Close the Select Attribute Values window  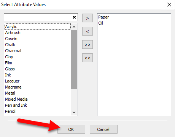[x=169, y=5]
